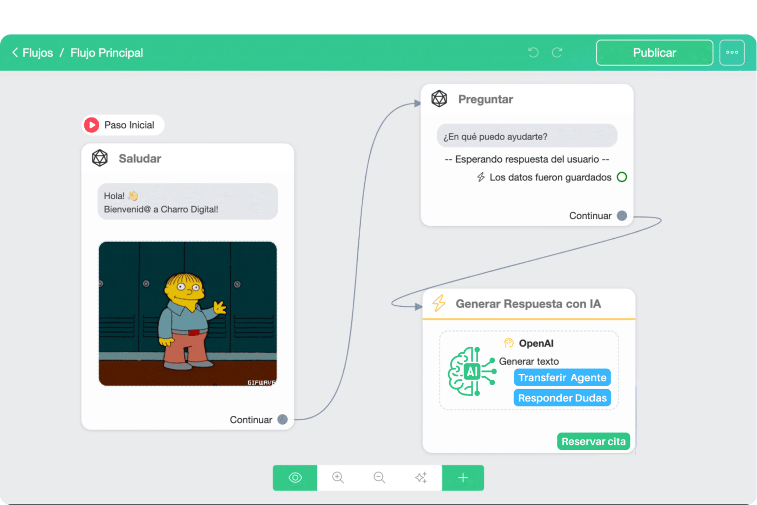
Task: Click the Responder Dudas tag
Action: point(562,398)
